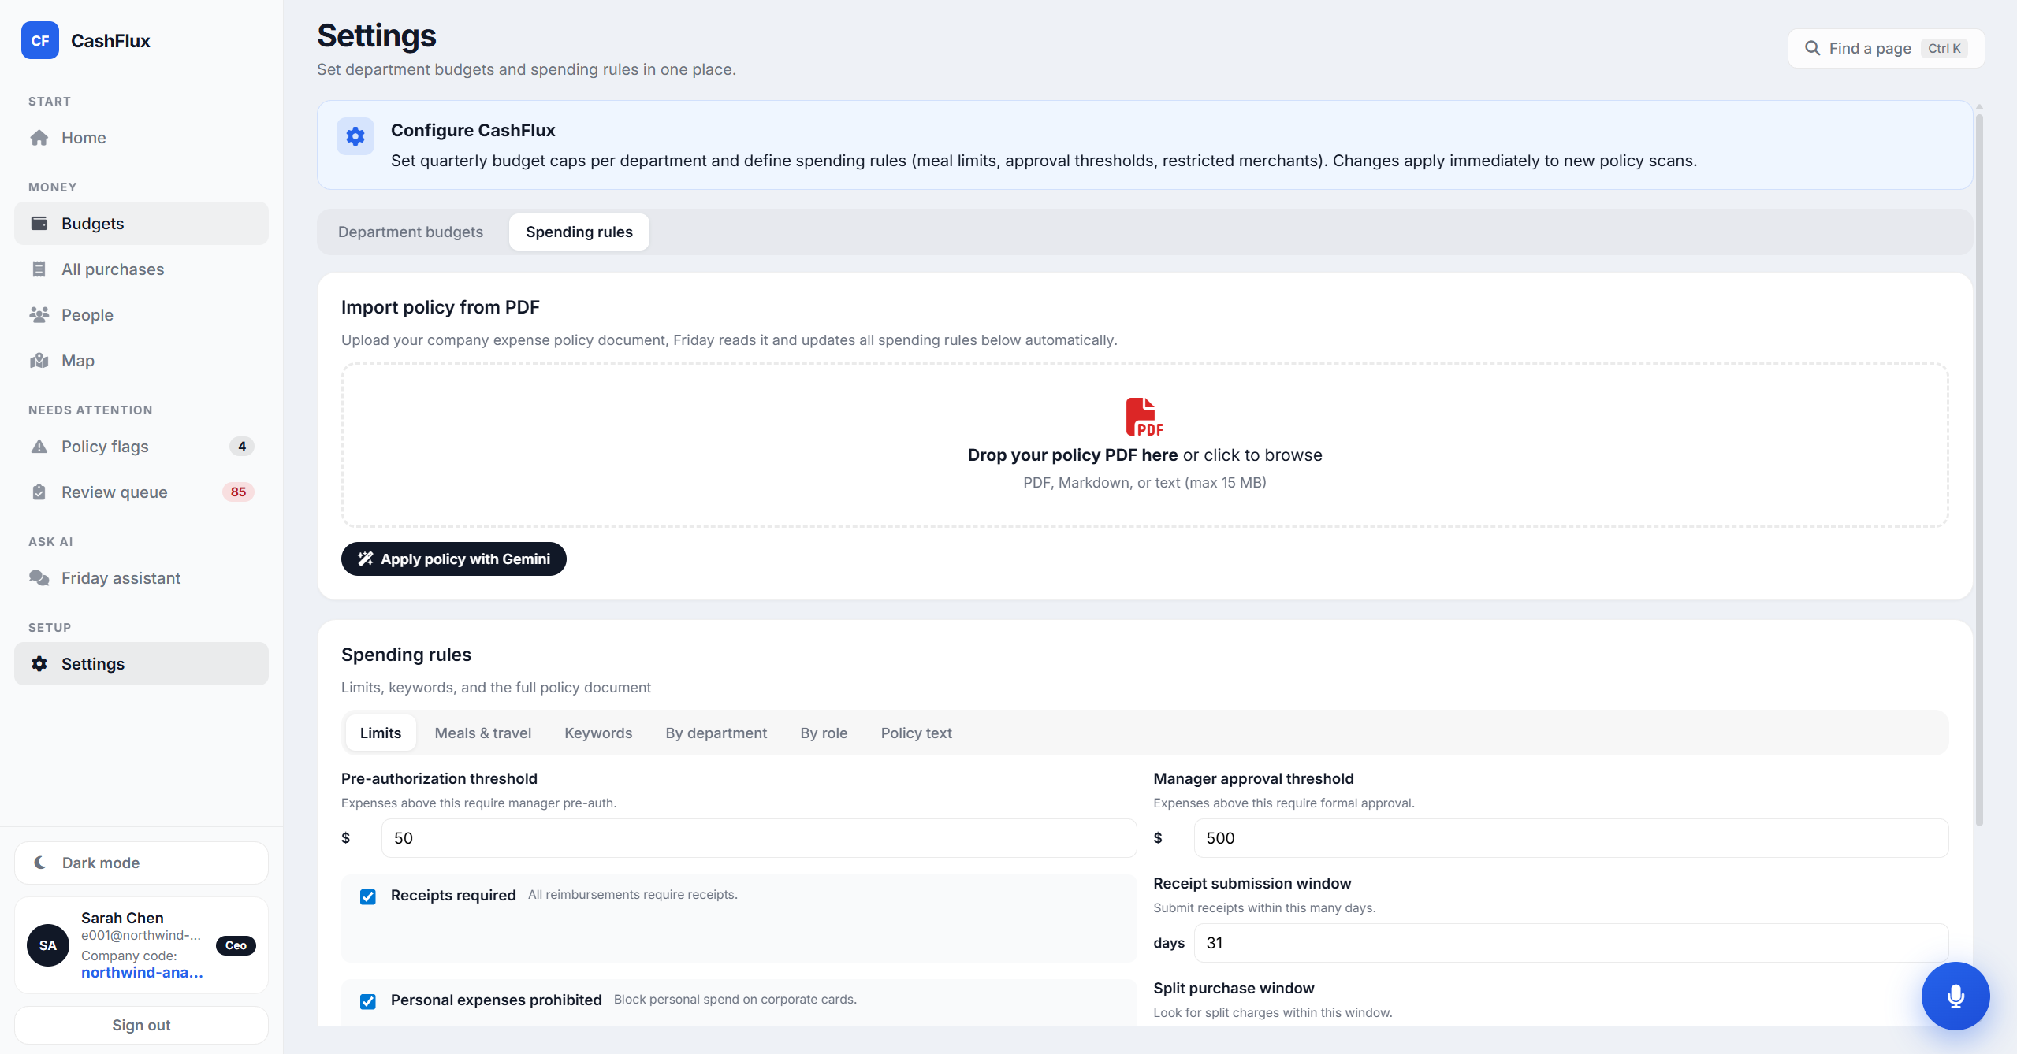Click Pre-authorization threshold amount field
Screen dimensions: 2017x1054
tap(758, 838)
